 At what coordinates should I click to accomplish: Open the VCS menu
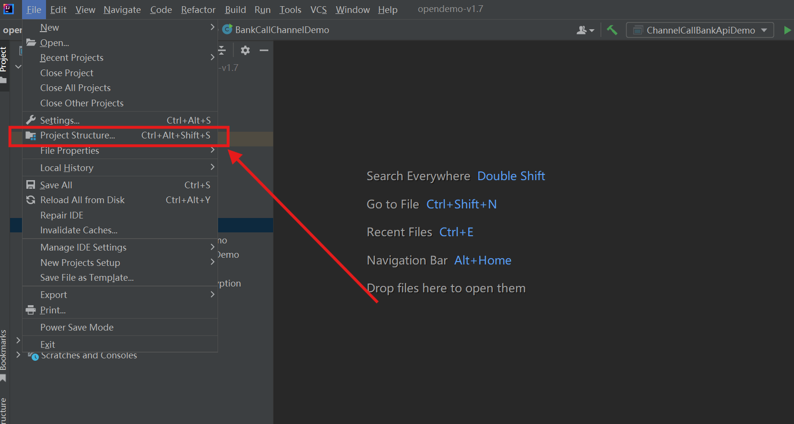(x=319, y=10)
